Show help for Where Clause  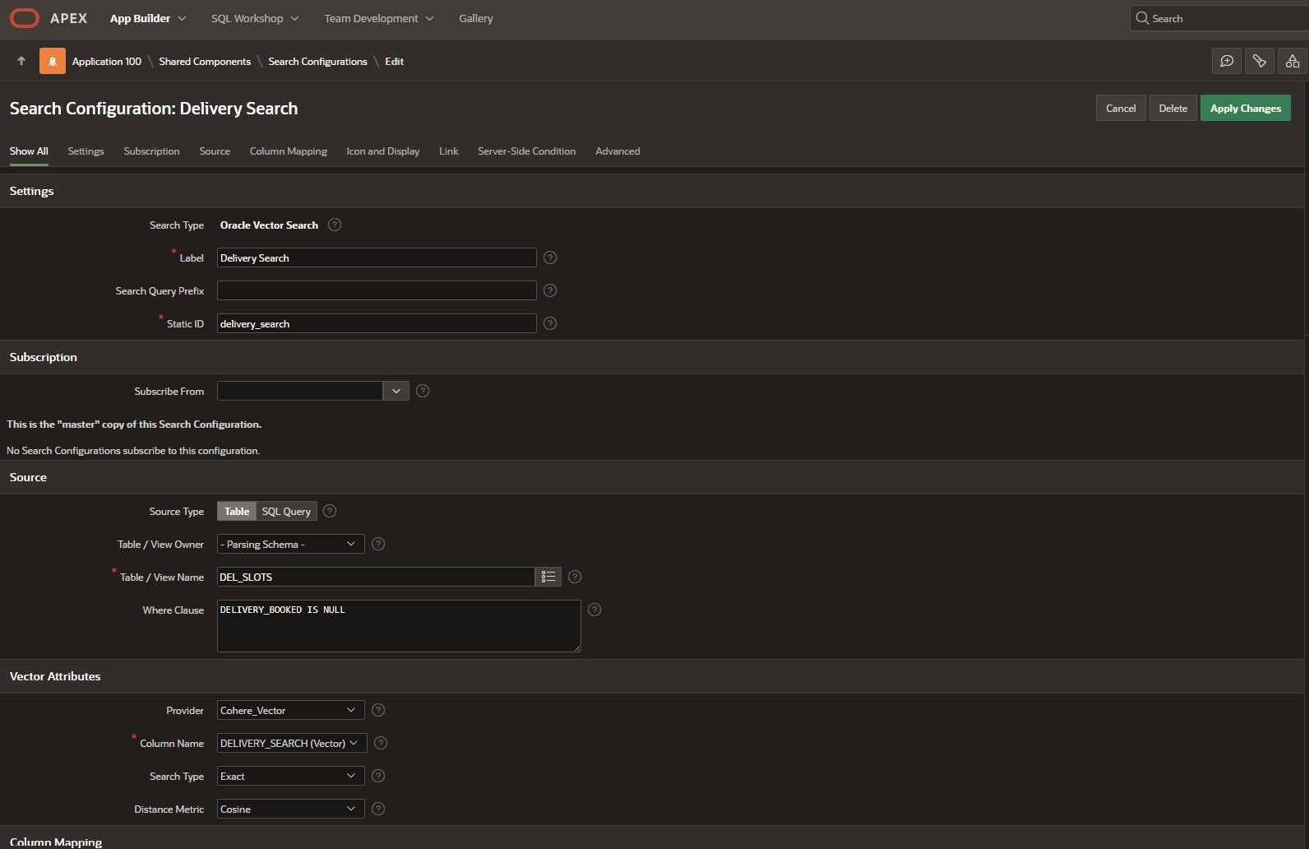tap(594, 610)
